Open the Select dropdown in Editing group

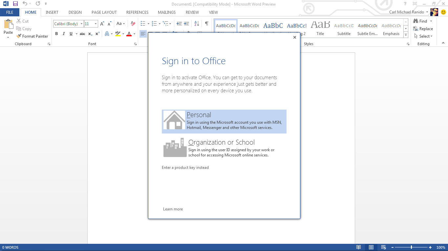pyautogui.click(x=423, y=36)
